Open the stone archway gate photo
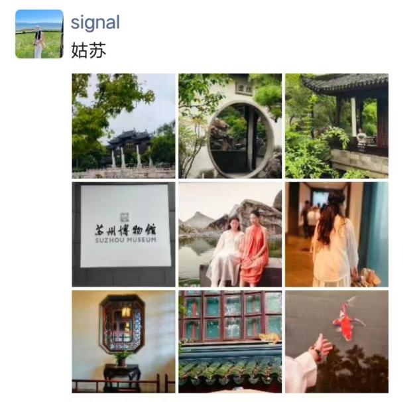The image size is (417, 402). click(123, 126)
